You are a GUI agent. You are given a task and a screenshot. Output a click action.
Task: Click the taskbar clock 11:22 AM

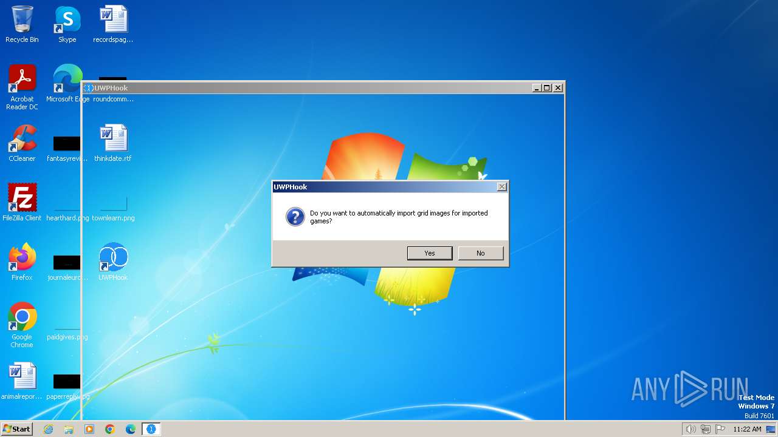coord(747,429)
